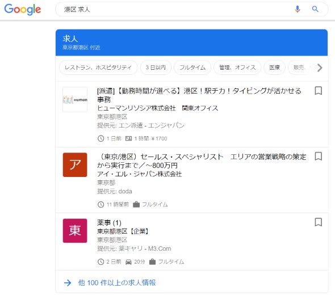The width and height of the screenshot is (335, 296).
Task: Select the フルタイム filter chip
Action: [192, 67]
